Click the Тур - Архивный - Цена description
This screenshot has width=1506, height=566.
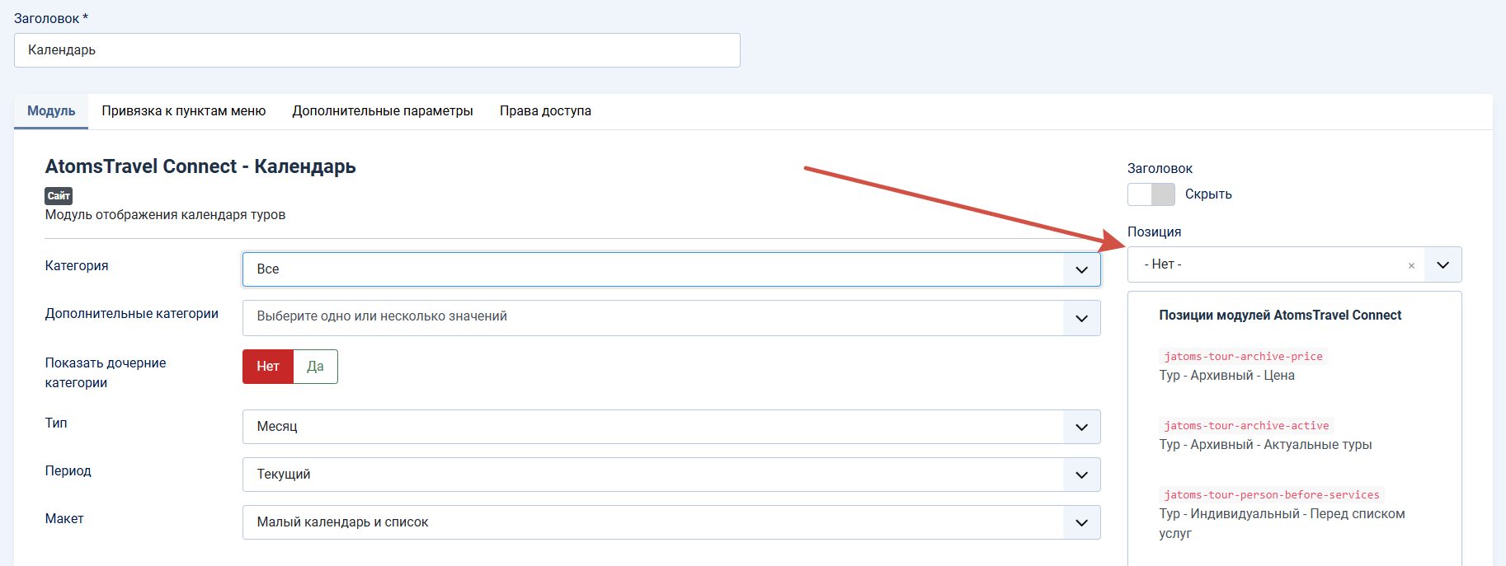(1226, 376)
